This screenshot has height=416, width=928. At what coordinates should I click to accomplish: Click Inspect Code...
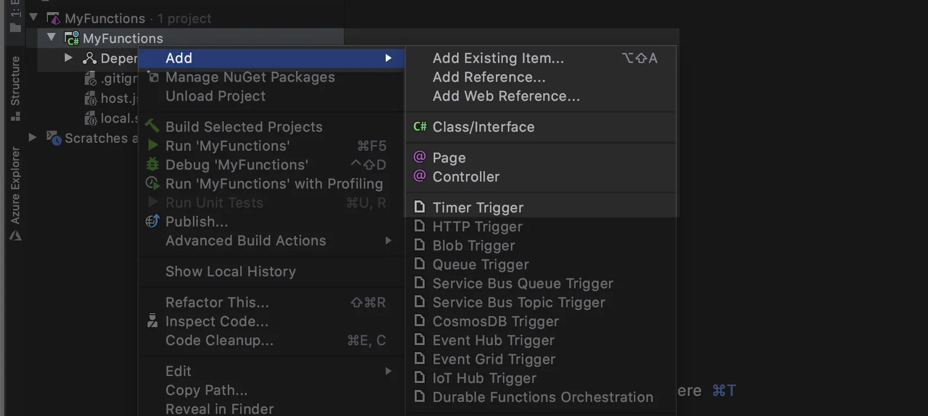point(271,321)
